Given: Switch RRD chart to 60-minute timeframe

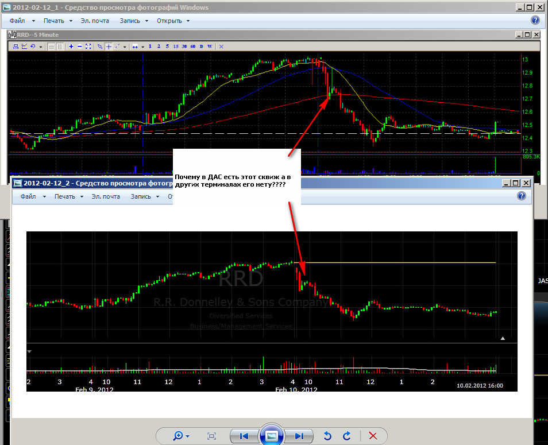Looking at the screenshot, I should click(x=192, y=47).
